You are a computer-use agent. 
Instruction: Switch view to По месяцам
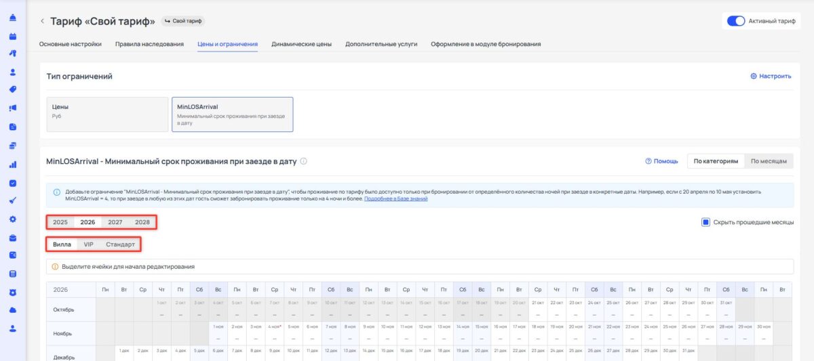coord(769,161)
